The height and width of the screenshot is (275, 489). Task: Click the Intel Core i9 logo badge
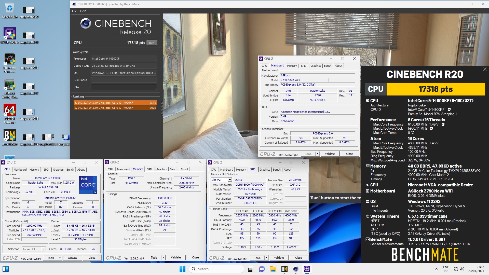pos(88,185)
